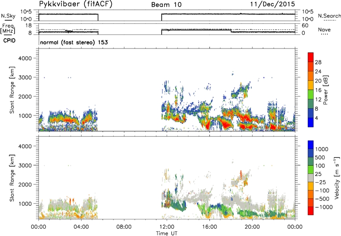Image resolution: width=341 pixels, height=236 pixels.
Task: Click the 4 label on power colorbar
Action: (x=316, y=118)
